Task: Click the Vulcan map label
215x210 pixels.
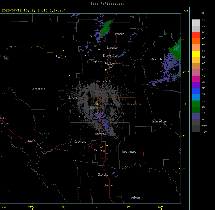Action: click(x=135, y=198)
